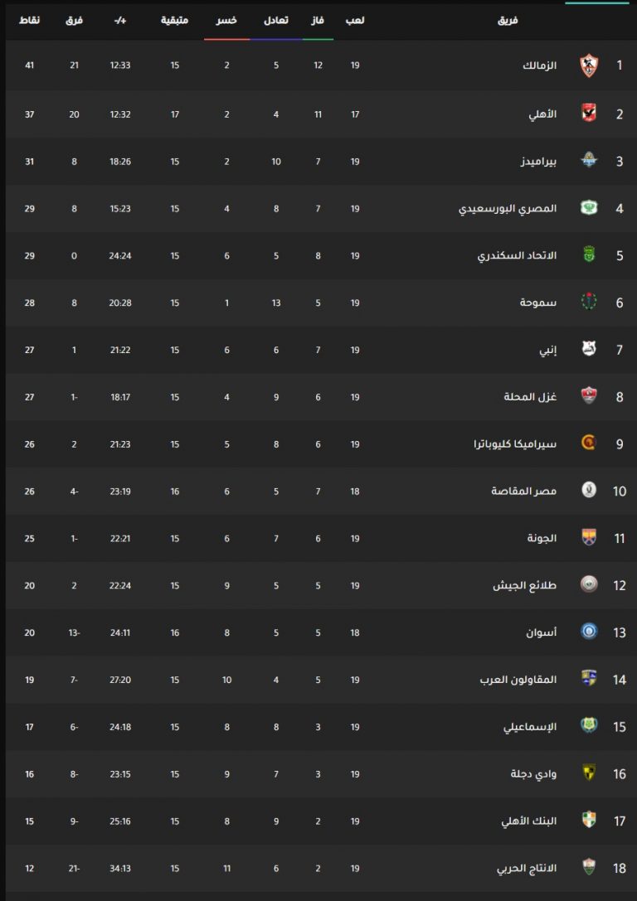Viewport: 637px width, 901px height.
Task: Click the Ceramica Cleopatra logo
Action: point(589,443)
